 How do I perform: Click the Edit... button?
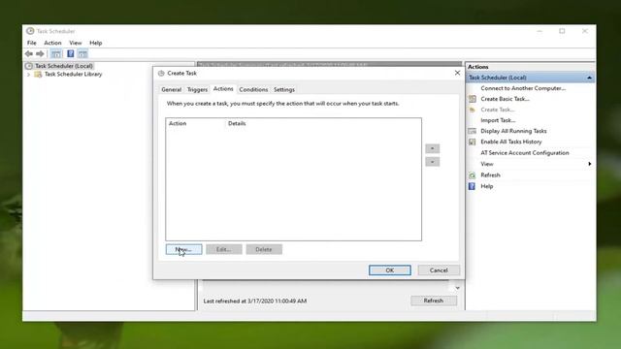[224, 249]
